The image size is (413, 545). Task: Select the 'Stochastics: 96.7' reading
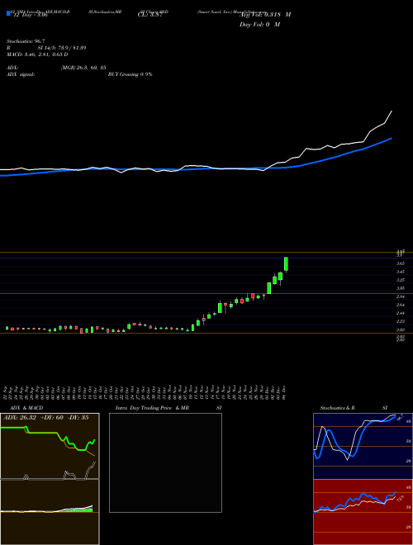pos(26,41)
